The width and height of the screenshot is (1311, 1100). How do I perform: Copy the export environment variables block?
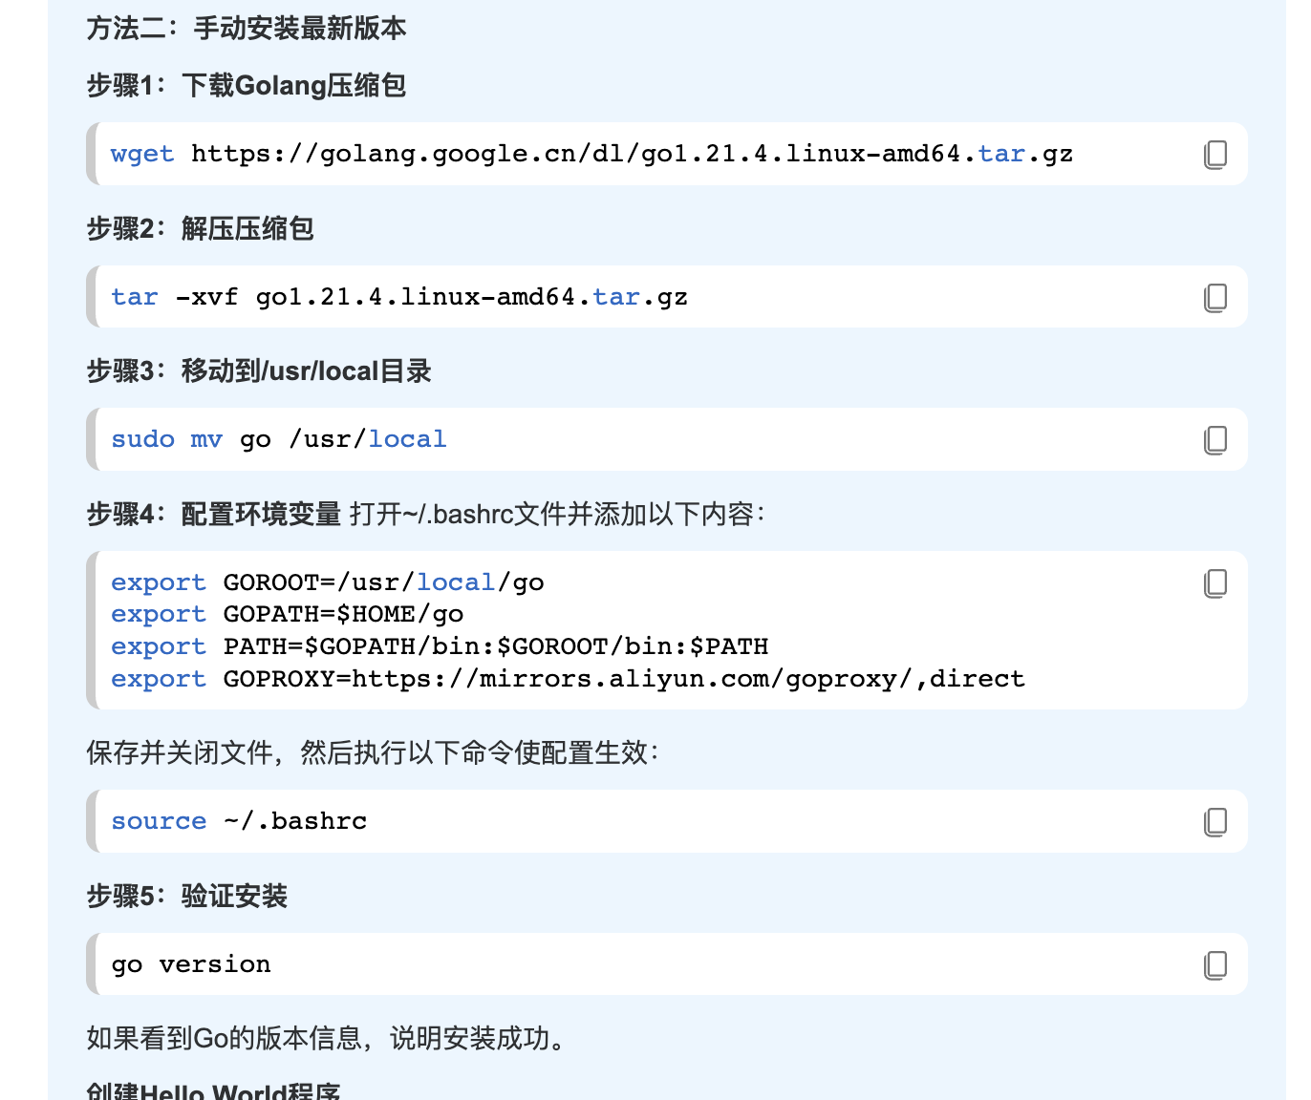point(1214,583)
